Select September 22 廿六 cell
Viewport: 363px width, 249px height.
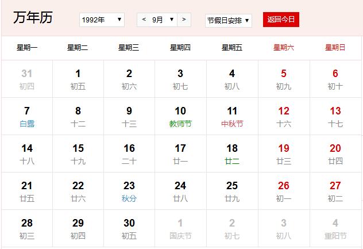click(x=78, y=191)
